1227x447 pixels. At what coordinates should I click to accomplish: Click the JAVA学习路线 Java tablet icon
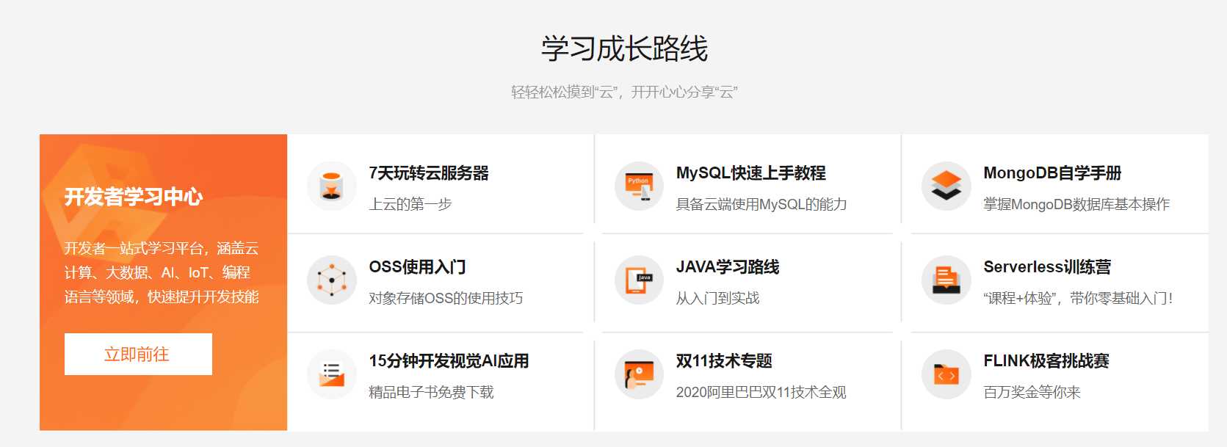[x=639, y=280]
